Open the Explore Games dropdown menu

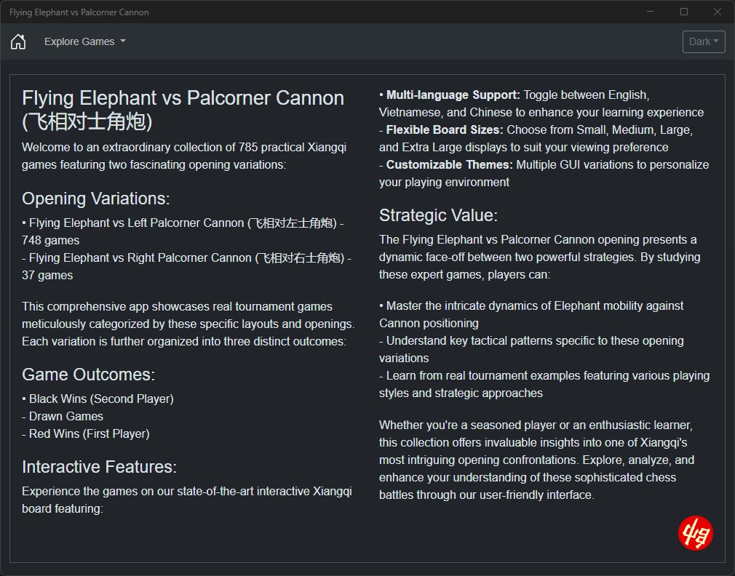(x=84, y=41)
